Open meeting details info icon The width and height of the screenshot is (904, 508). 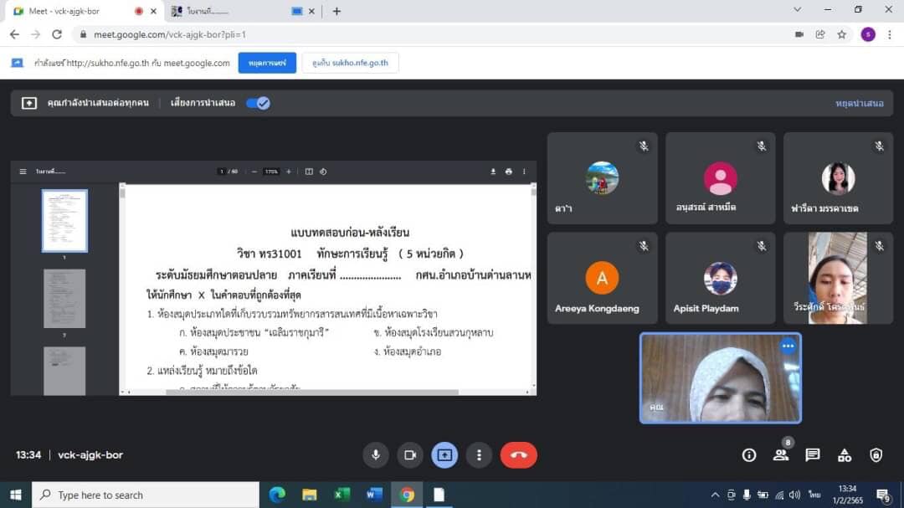(749, 455)
